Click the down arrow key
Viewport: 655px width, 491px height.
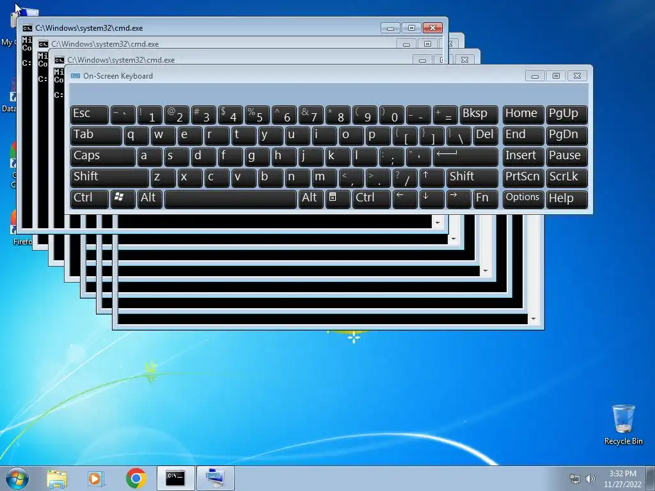pos(431,199)
